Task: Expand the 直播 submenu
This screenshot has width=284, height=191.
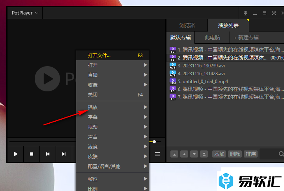Action: (112, 75)
